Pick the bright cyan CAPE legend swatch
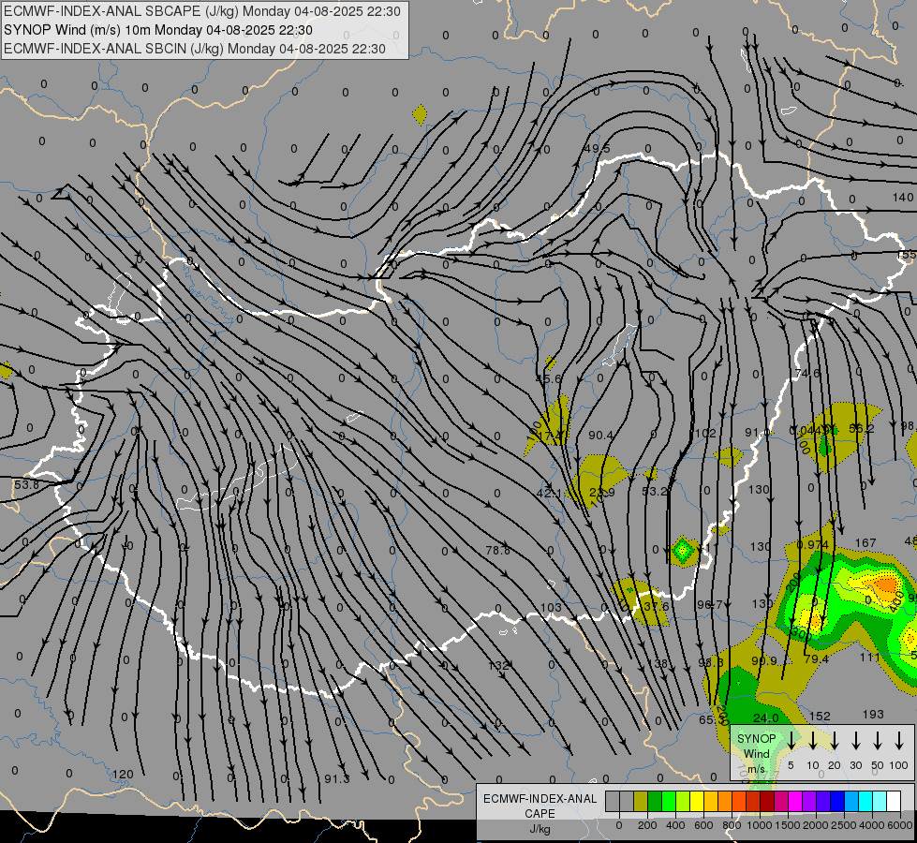 click(865, 802)
